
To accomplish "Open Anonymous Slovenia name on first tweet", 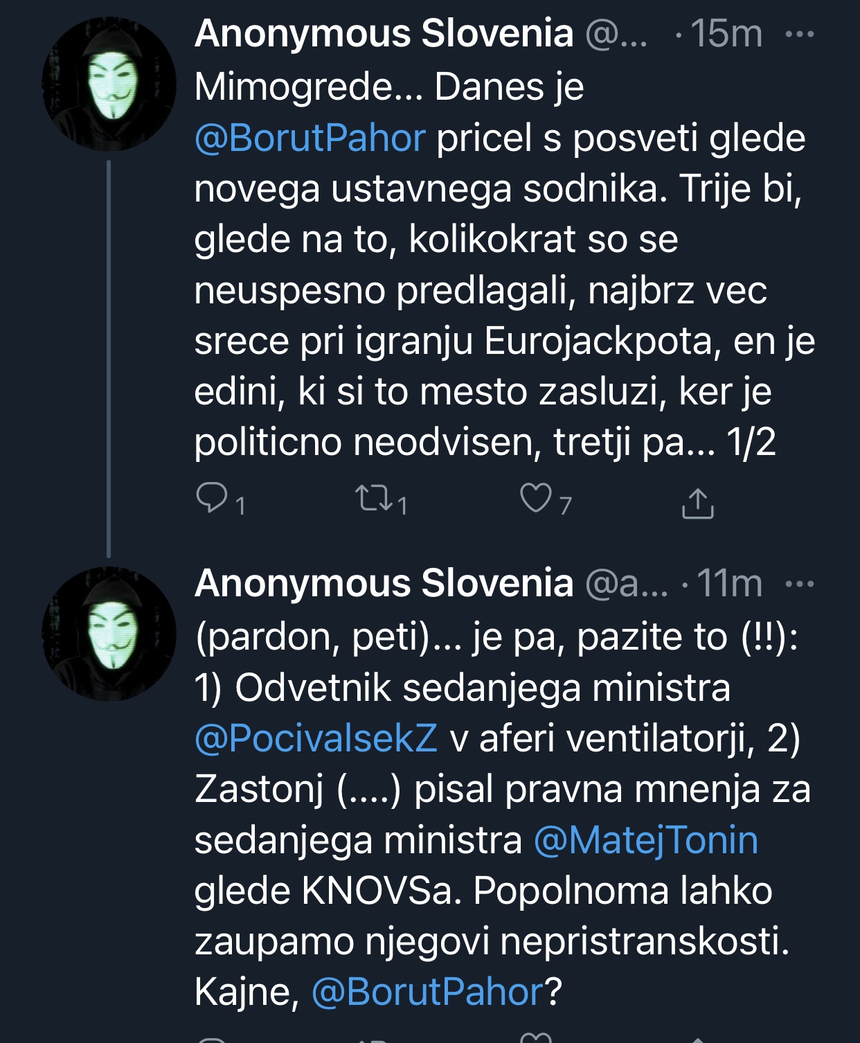I will 384,33.
